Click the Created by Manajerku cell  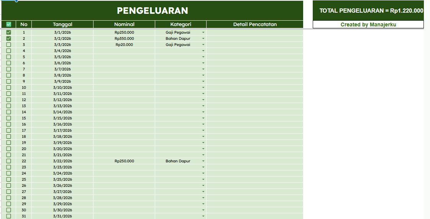tap(368, 25)
